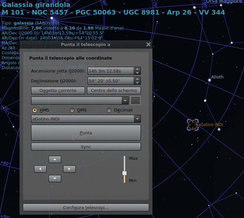The image size is (244, 218).
Task: Click the left arrow slew button
Action: point(40,169)
